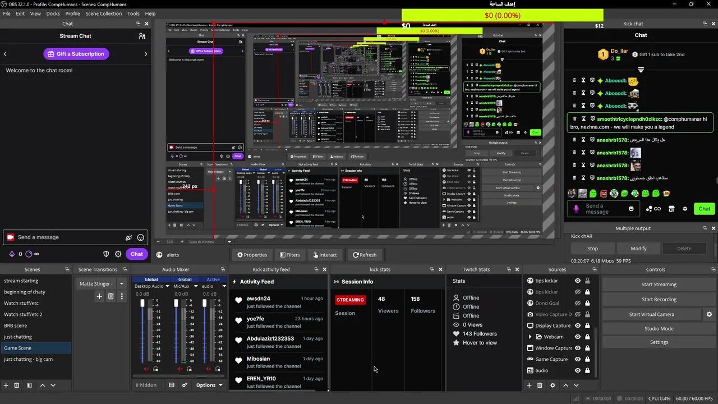Screen dimensions: 718x404
Task: Add a new source plus icon
Action: [529, 385]
